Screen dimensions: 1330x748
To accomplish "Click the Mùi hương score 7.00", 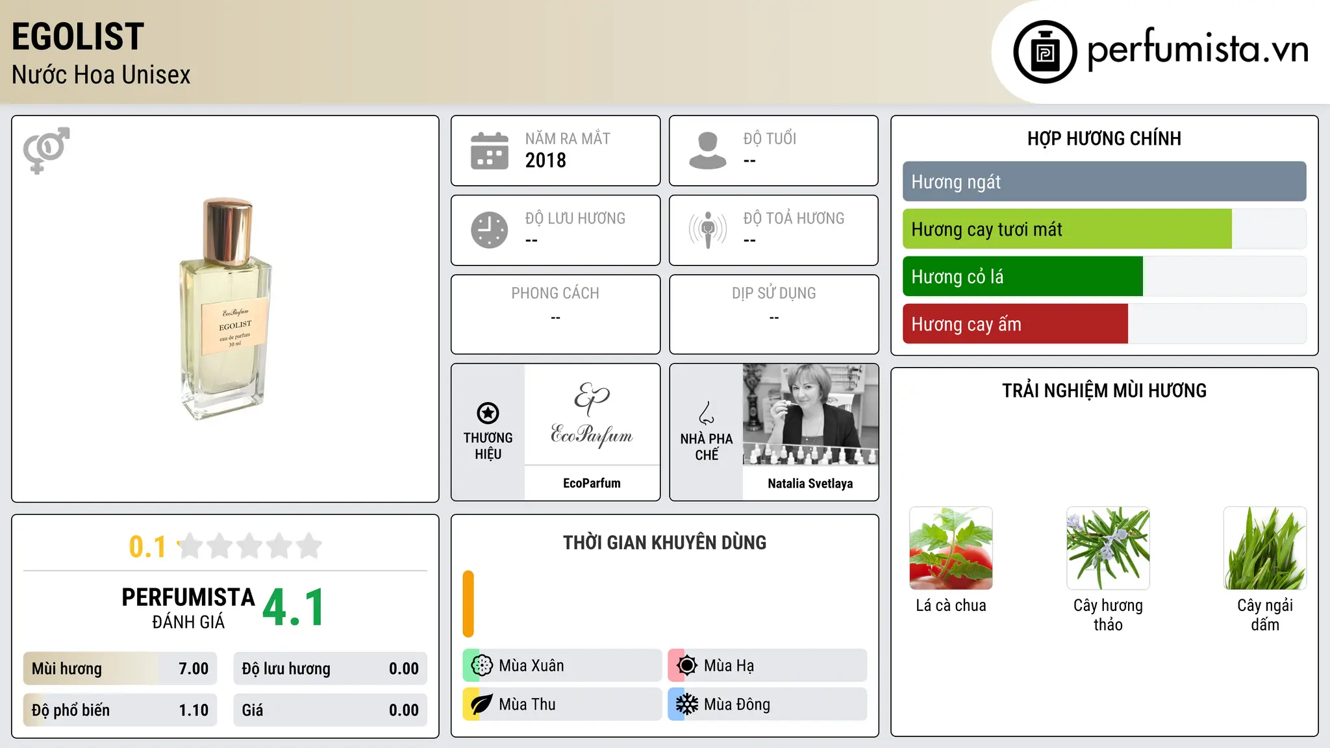I will [x=119, y=669].
